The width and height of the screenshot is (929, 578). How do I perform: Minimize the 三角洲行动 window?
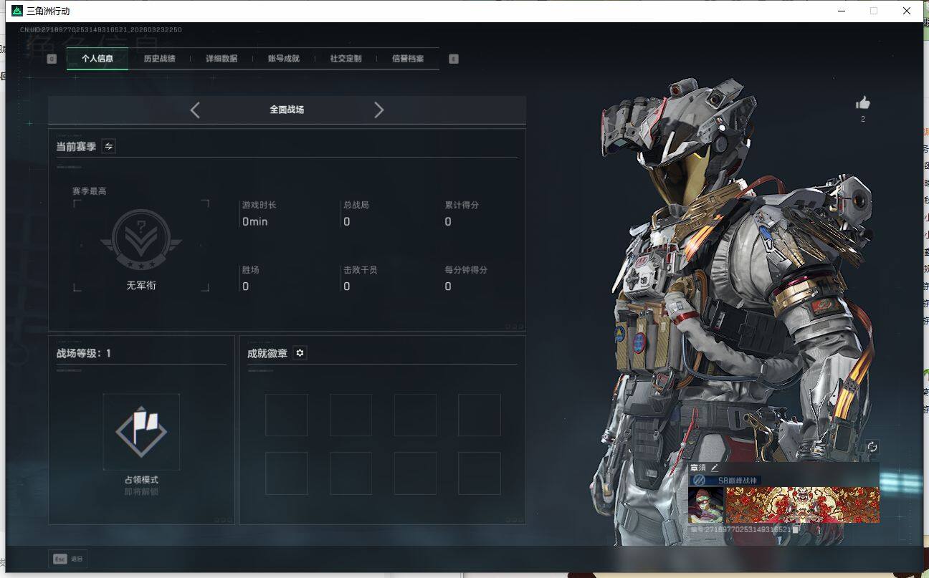pos(840,11)
